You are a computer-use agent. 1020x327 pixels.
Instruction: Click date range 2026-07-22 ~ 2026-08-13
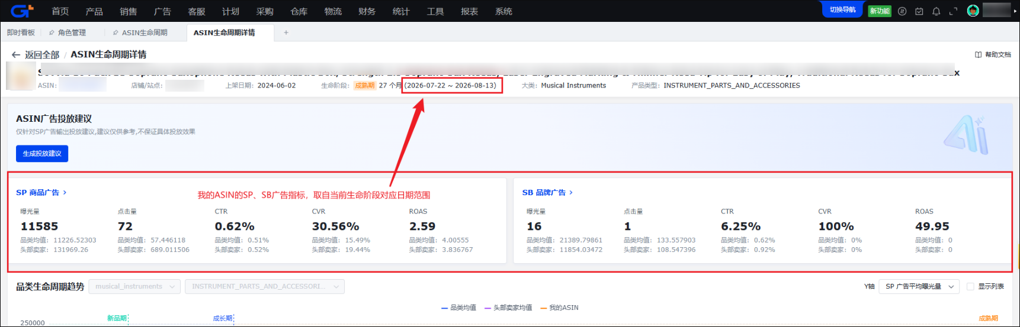click(451, 85)
